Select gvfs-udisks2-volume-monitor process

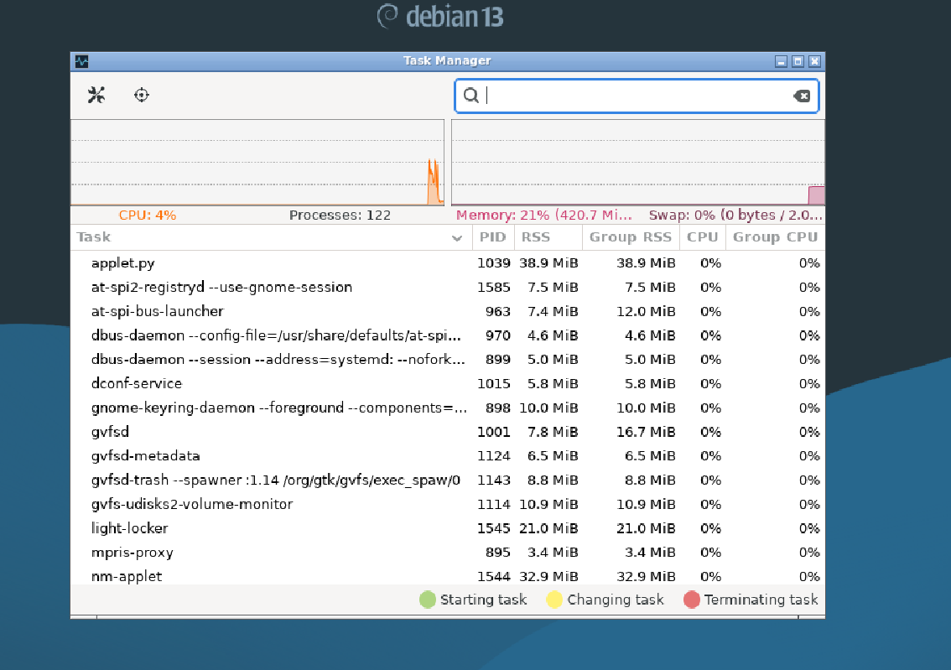click(448, 505)
